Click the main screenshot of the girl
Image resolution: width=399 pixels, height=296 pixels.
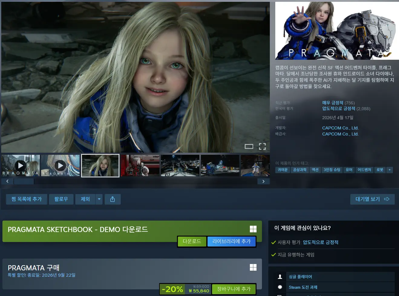tap(136, 77)
